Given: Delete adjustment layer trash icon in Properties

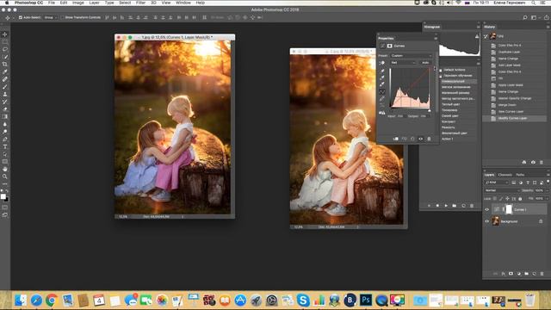Looking at the screenshot, I should [x=429, y=139].
